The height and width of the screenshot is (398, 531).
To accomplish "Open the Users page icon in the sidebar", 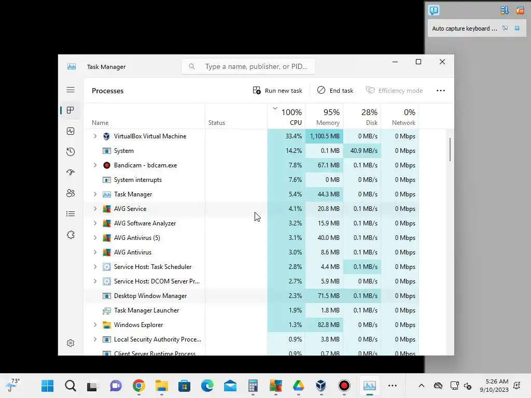I will click(x=71, y=193).
